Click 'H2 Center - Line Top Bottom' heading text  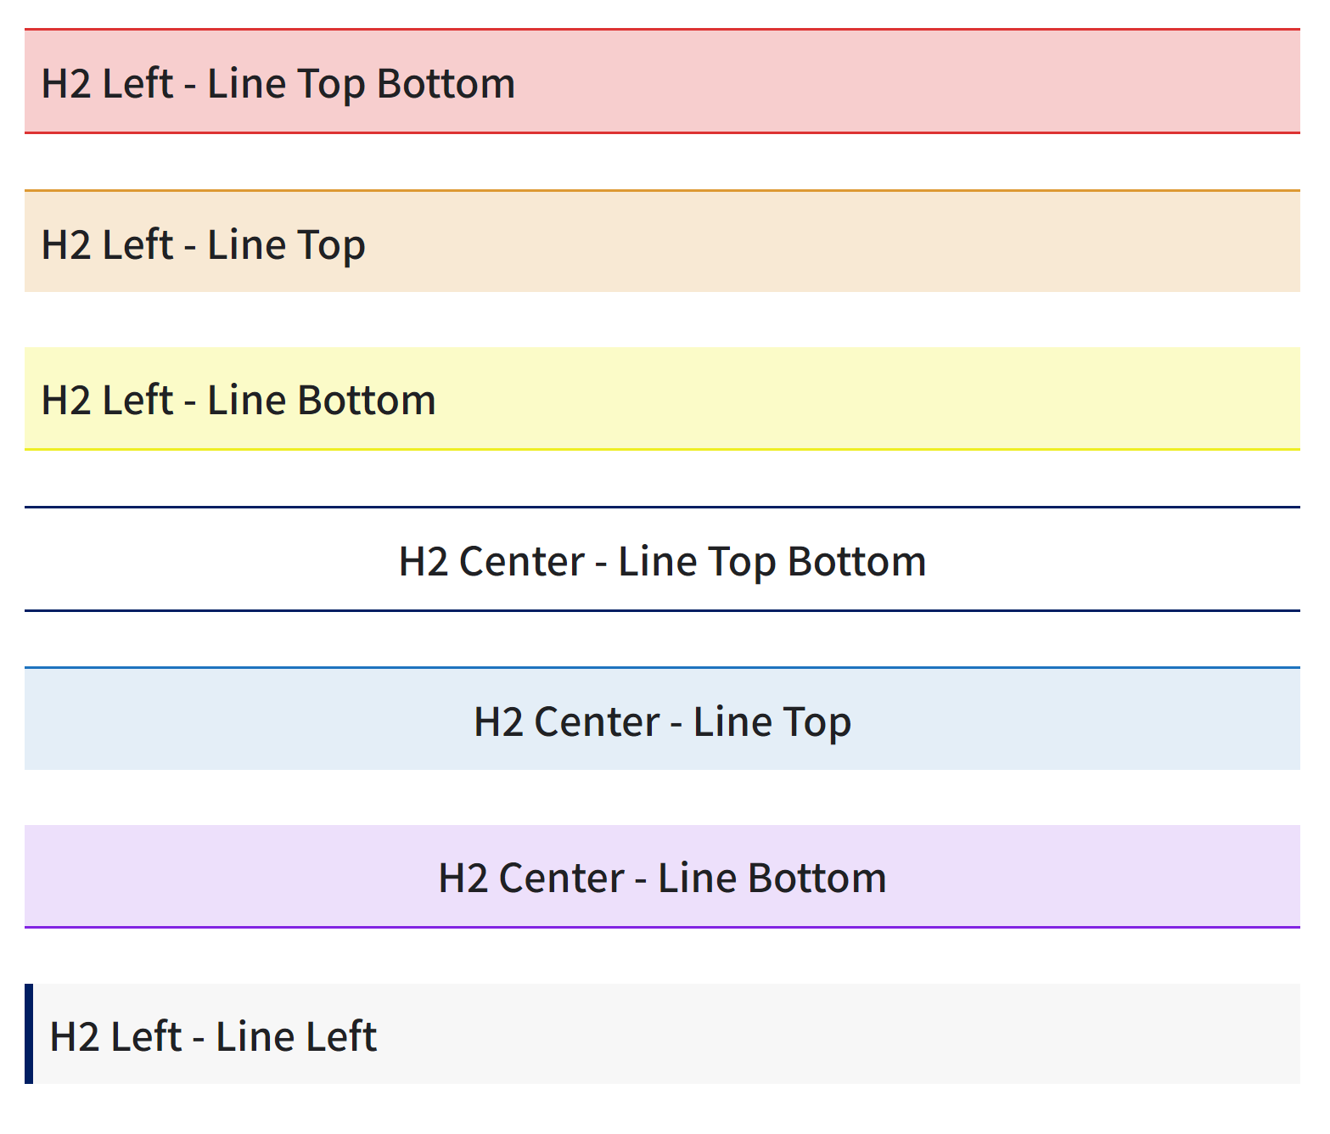point(662,561)
